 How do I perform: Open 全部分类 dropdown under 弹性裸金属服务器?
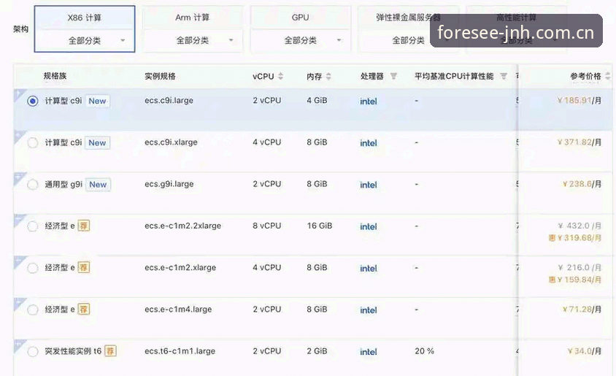(408, 40)
